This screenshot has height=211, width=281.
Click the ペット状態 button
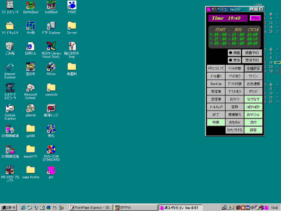pyautogui.click(x=235, y=69)
